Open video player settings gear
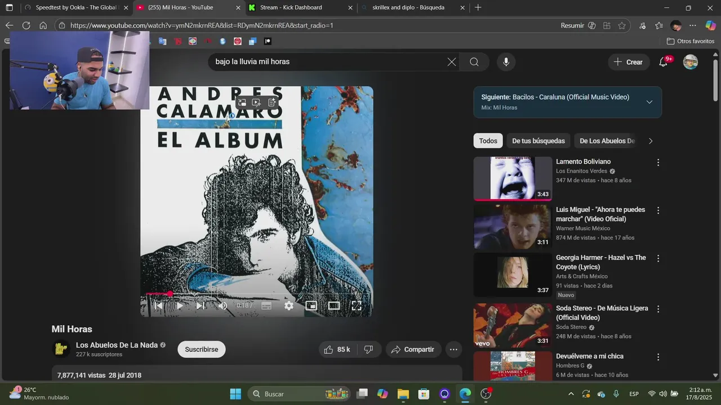This screenshot has width=721, height=405. (289, 305)
